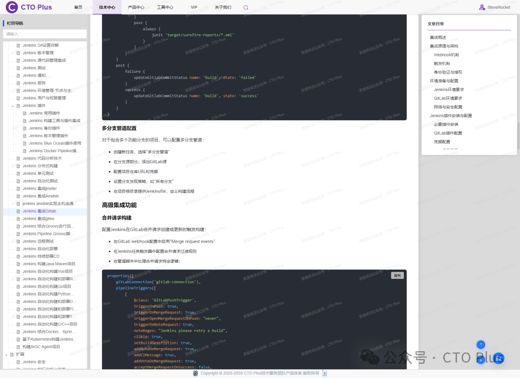Viewport: 520px width, 378px height.
Task: Collapse the 扩展 tree node arrow
Action: (x=6, y=355)
